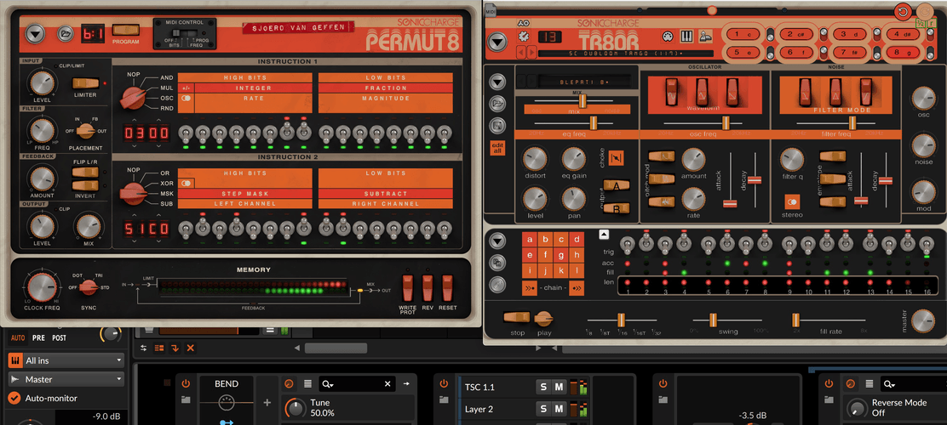Select TR80R voice pad 4 d#
This screenshot has width=947, height=425.
[x=902, y=34]
